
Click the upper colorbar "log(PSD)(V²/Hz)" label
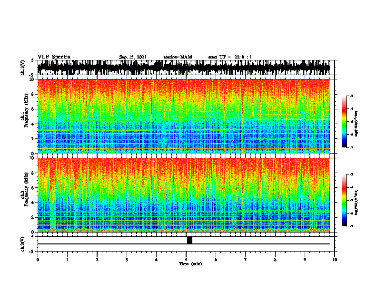357,124
